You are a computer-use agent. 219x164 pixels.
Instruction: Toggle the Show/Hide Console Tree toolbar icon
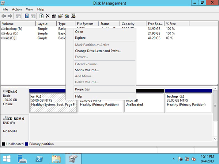18,16
